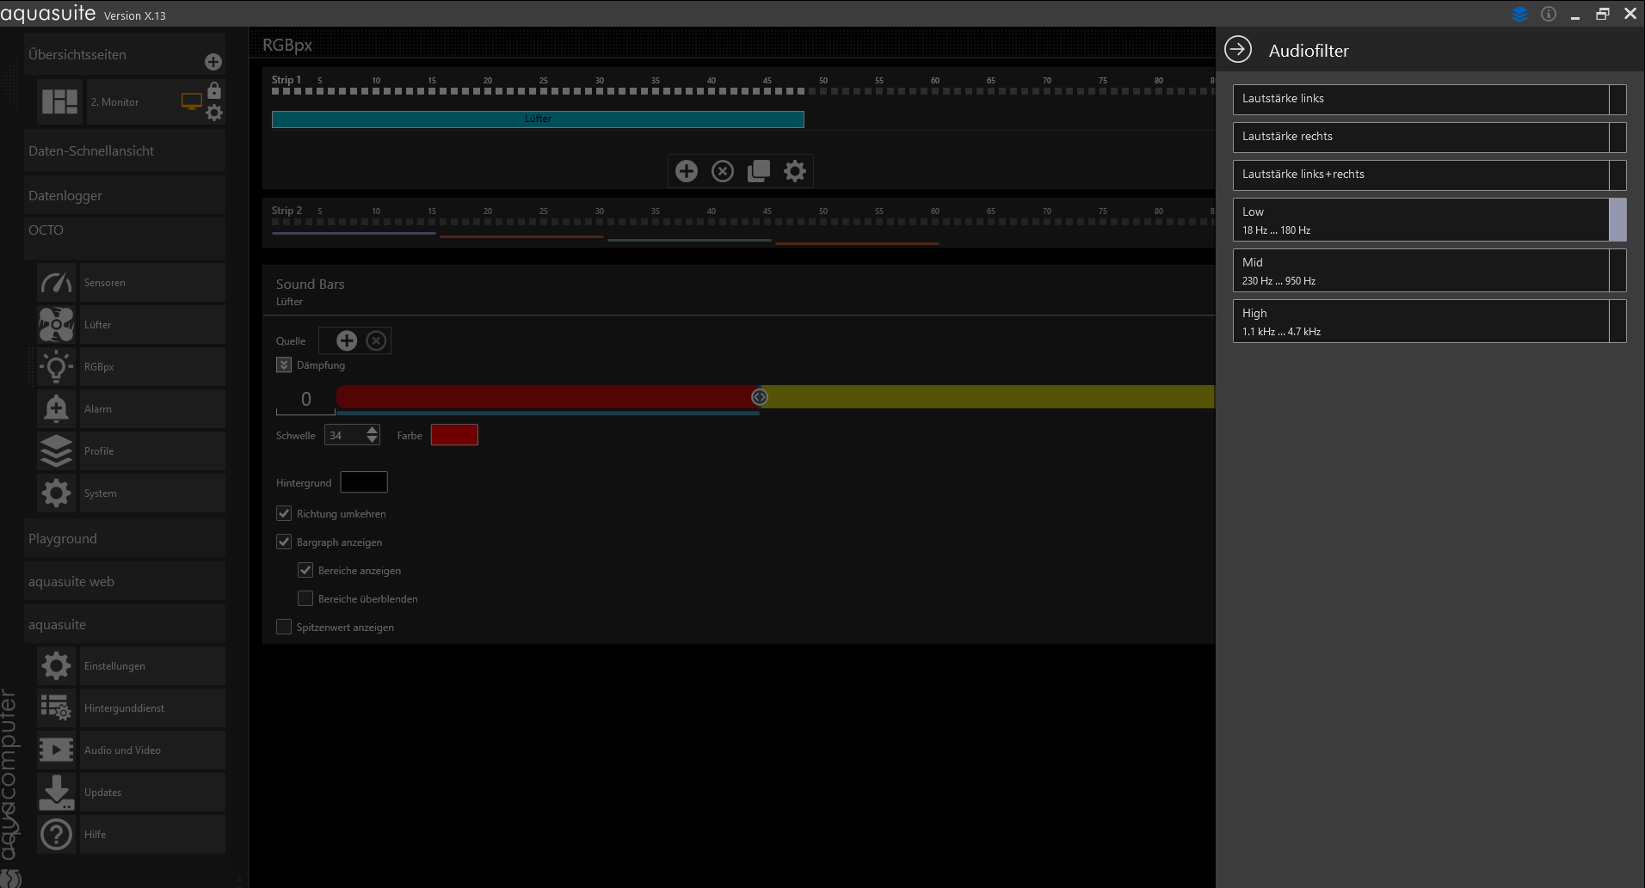Expand Daten-Schnellansicht section
1645x888 pixels.
tap(125, 151)
